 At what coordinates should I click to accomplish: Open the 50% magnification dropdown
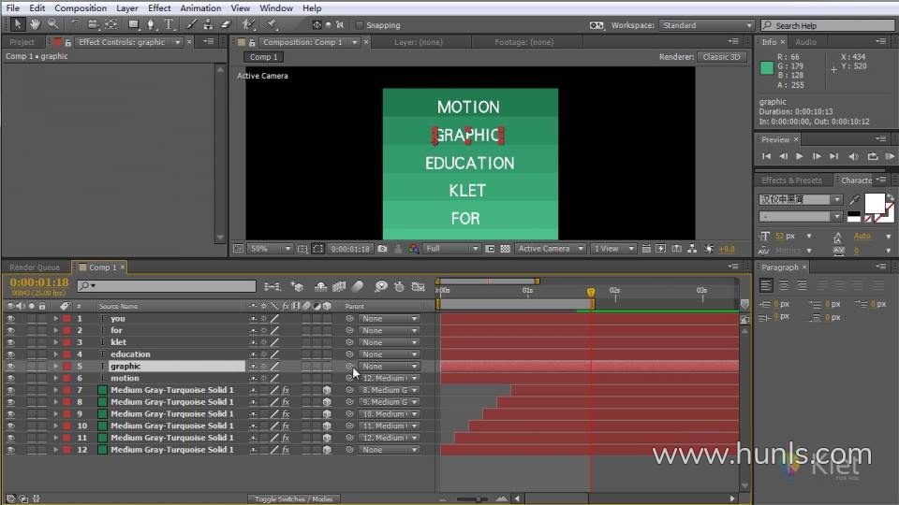point(270,249)
